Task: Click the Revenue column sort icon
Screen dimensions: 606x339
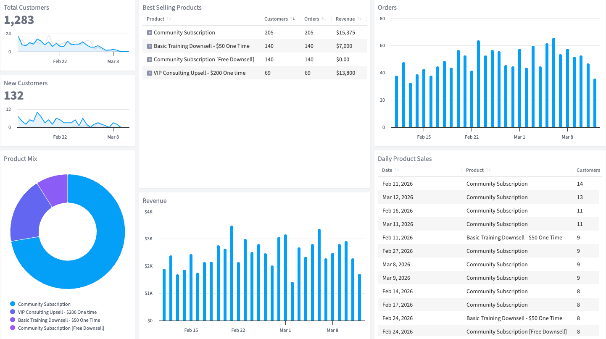Action: [x=360, y=19]
